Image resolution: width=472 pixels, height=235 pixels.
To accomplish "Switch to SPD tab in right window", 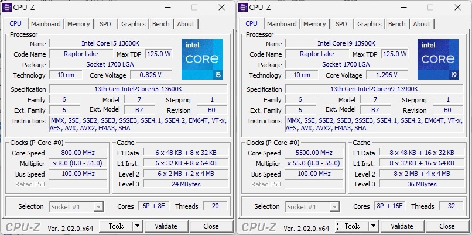I will pyautogui.click(x=341, y=24).
